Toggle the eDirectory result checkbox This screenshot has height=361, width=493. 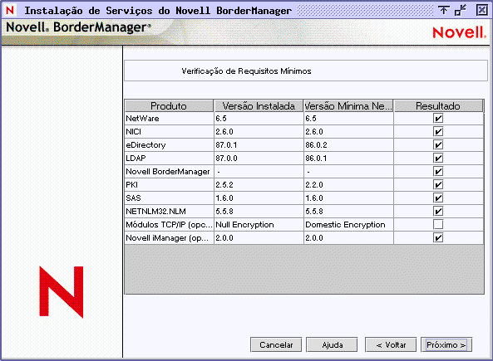[x=438, y=144]
